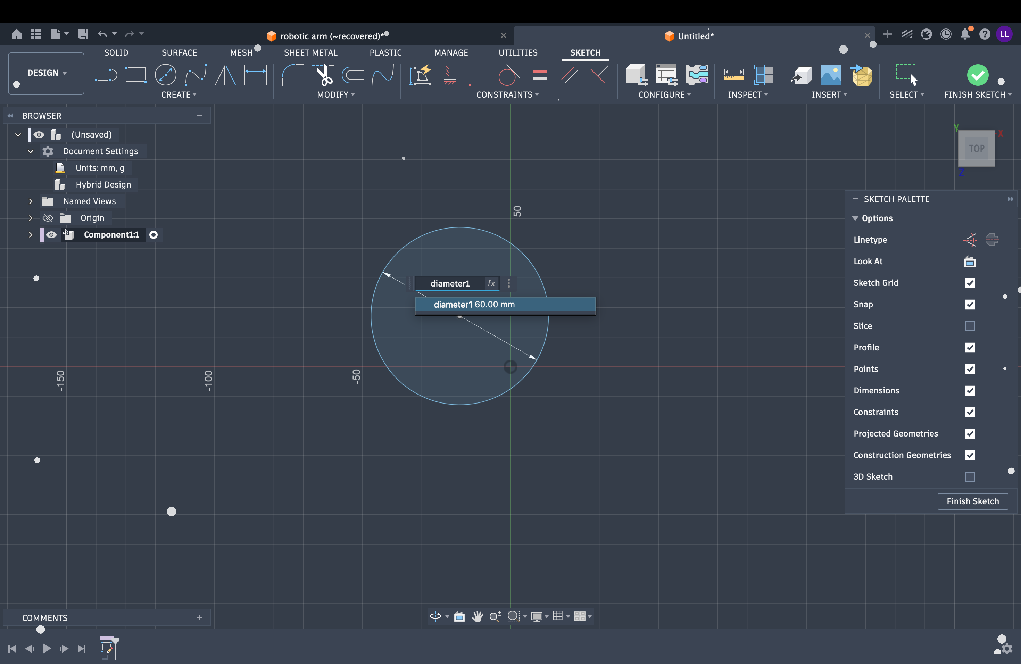Toggle the Sketch Grid checkbox

click(970, 283)
